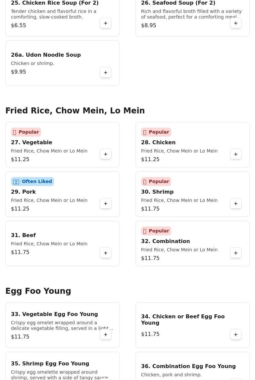Add Seafood Soup using plus icon
This screenshot has width=255, height=380.
[236, 23]
